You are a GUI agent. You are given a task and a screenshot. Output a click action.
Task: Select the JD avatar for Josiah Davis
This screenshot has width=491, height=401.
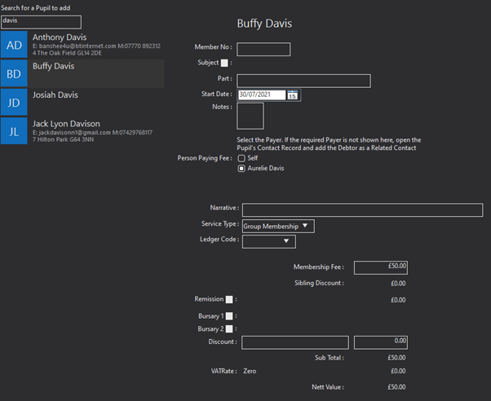(x=14, y=102)
